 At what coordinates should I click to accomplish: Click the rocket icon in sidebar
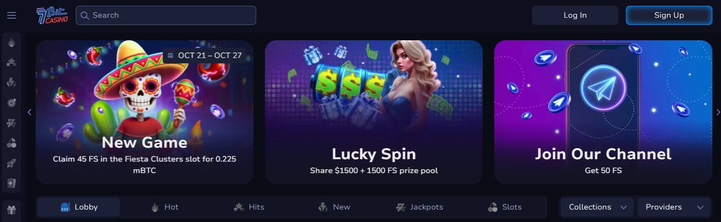12,163
